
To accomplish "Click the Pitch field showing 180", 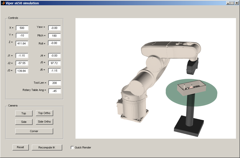I will point(54,36).
